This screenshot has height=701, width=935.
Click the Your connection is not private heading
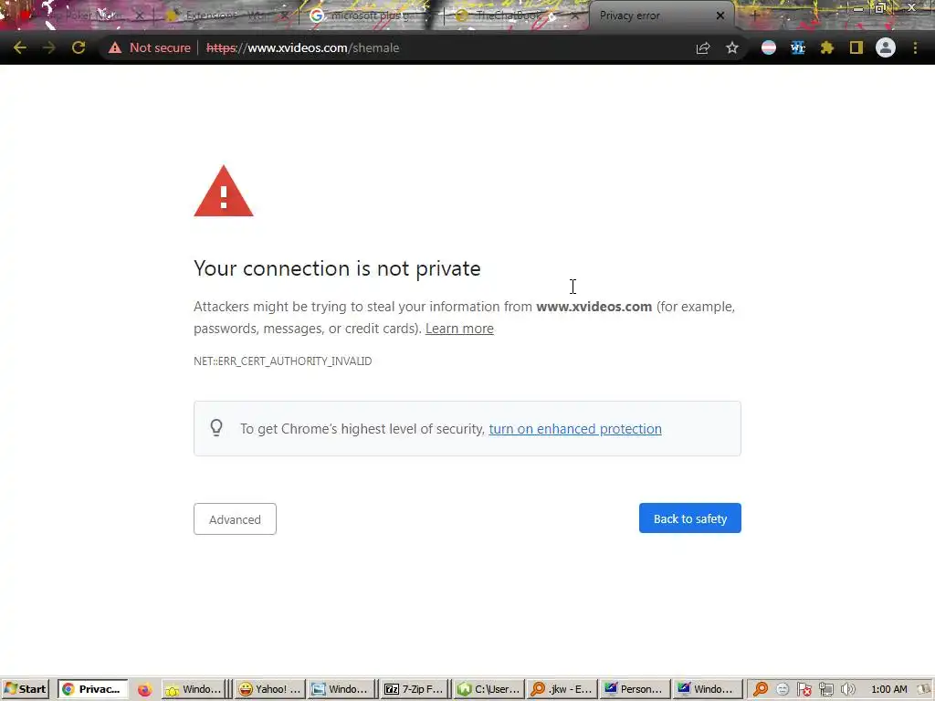click(337, 268)
